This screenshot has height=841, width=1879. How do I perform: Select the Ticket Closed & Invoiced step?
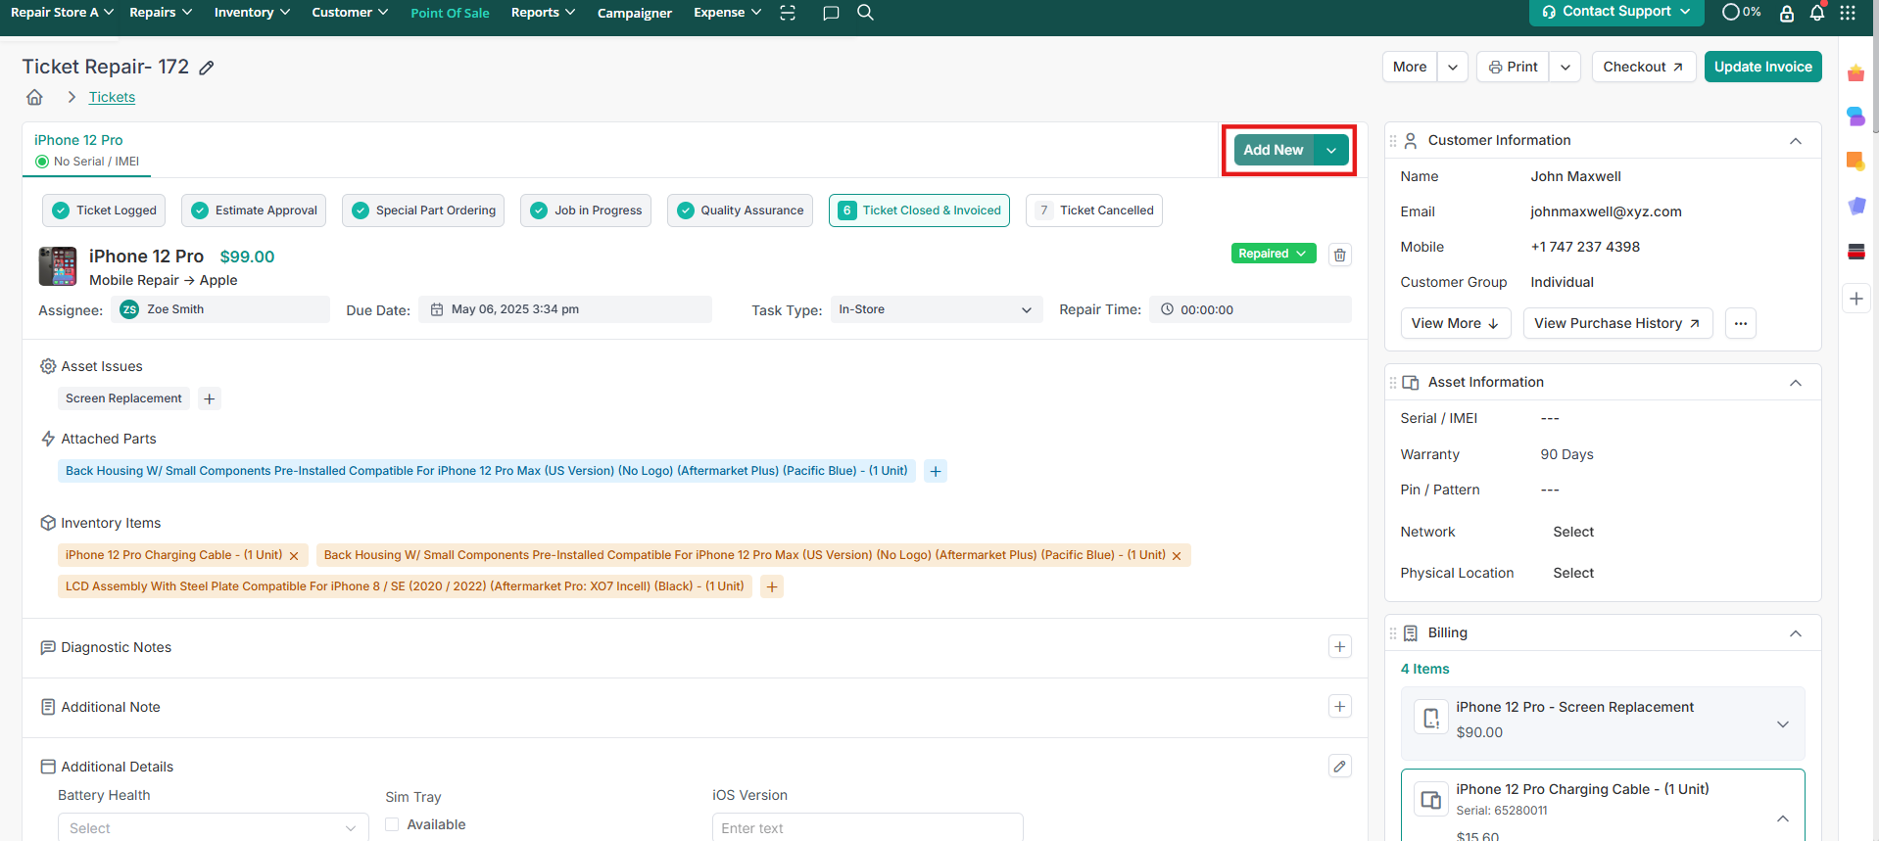(x=919, y=210)
